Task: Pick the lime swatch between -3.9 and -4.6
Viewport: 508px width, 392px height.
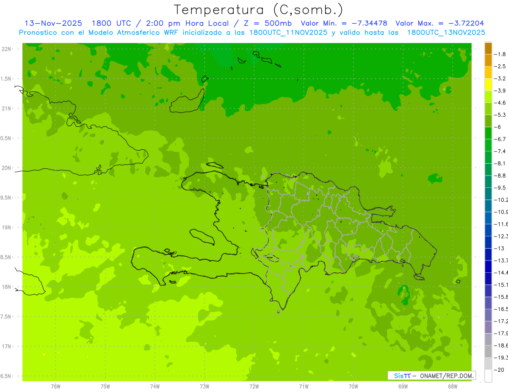Action: (488, 96)
